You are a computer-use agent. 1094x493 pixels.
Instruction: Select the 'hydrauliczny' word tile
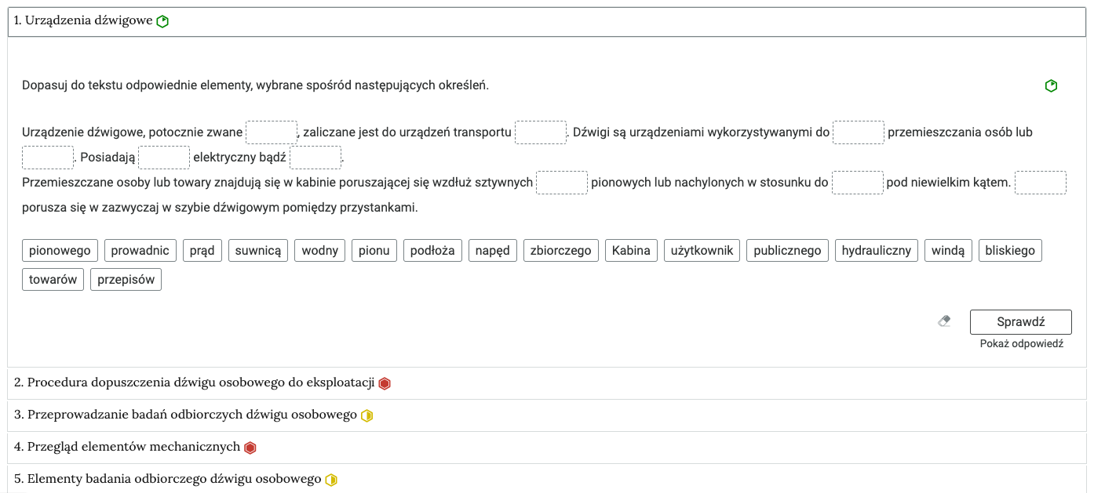[x=877, y=250]
